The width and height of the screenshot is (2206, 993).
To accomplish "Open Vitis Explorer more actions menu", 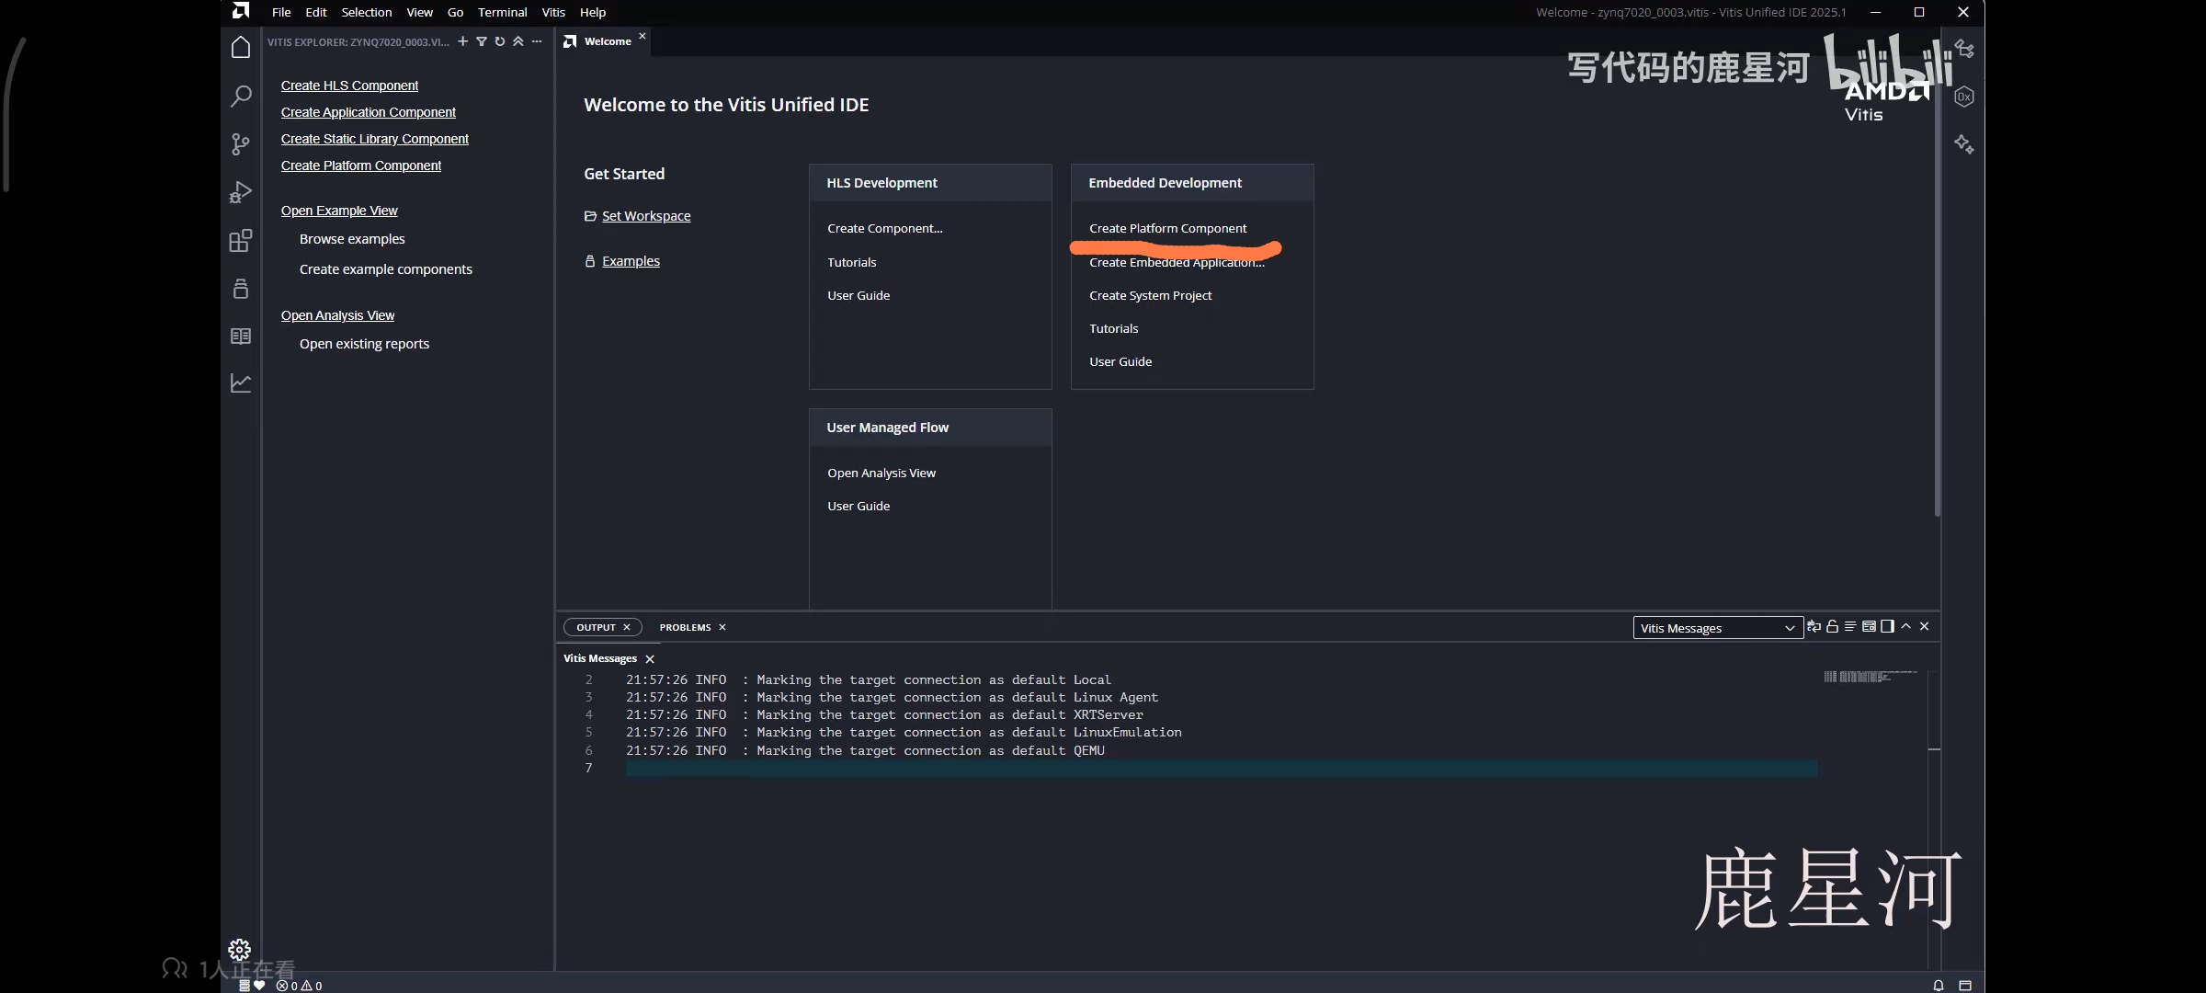I will [x=537, y=41].
